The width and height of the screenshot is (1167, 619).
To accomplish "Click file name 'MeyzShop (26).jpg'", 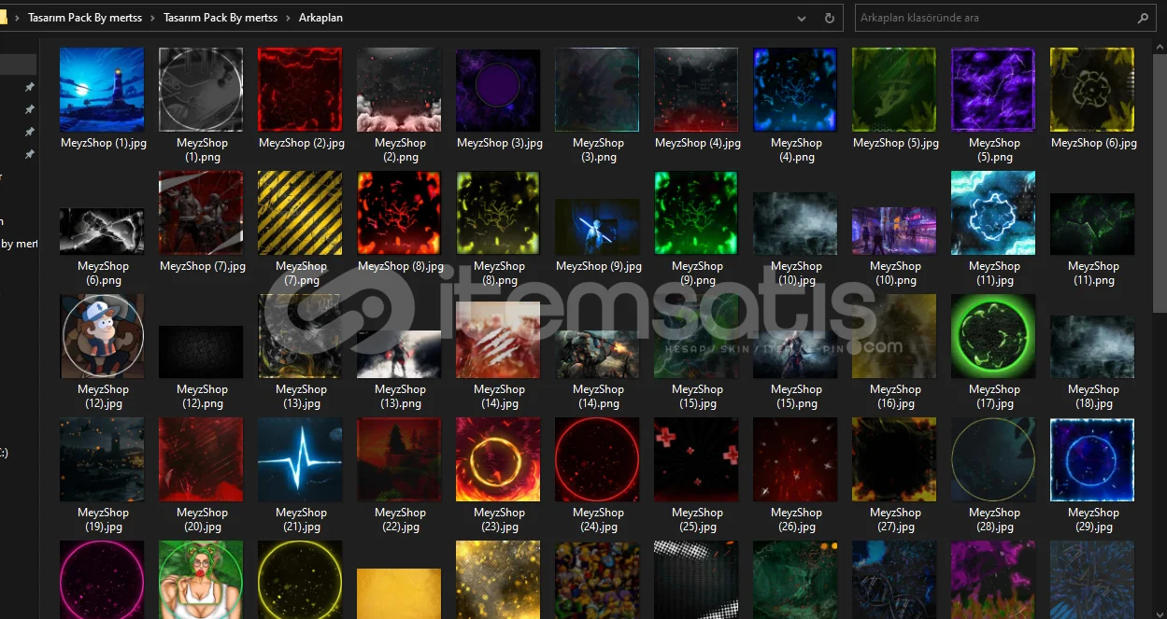I will tap(796, 519).
